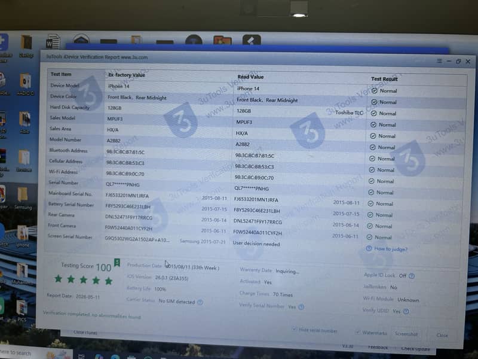Open Task View on the Windows taskbar
478x359 pixels.
[x=81, y=356]
